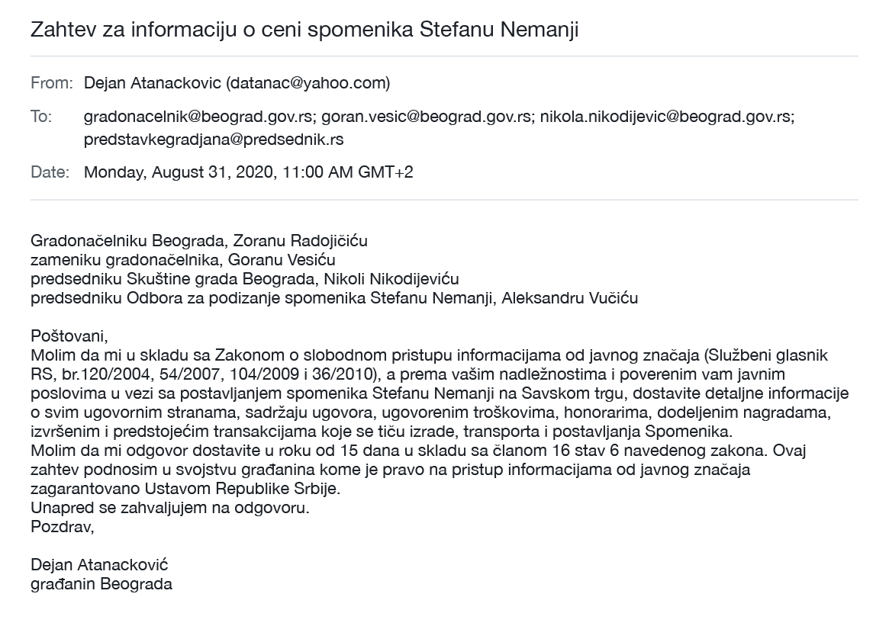Click the sentence Unapred se zahvaljujem na odgovoru
The width and height of the screenshot is (889, 642).
tap(170, 508)
